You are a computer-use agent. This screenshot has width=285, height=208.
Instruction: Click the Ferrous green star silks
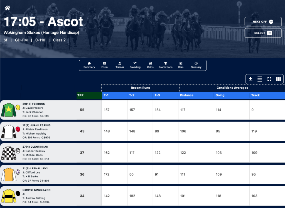click(9, 110)
